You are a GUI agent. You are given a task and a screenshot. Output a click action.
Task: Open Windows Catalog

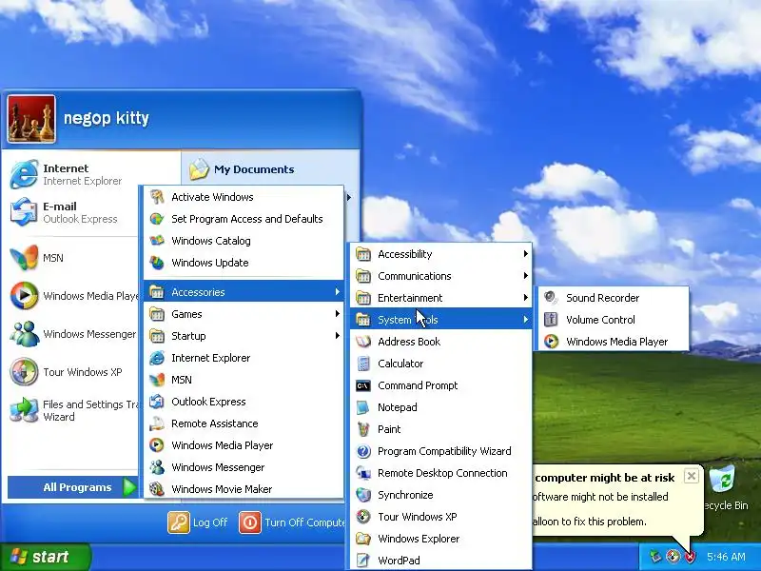[244, 241]
